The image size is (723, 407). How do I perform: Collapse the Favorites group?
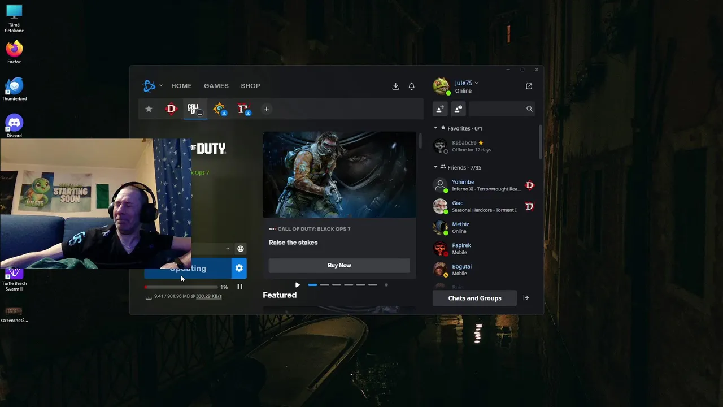435,128
